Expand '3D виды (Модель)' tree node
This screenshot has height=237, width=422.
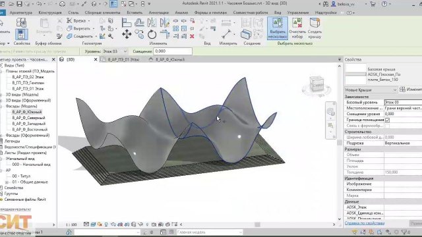tap(1, 95)
